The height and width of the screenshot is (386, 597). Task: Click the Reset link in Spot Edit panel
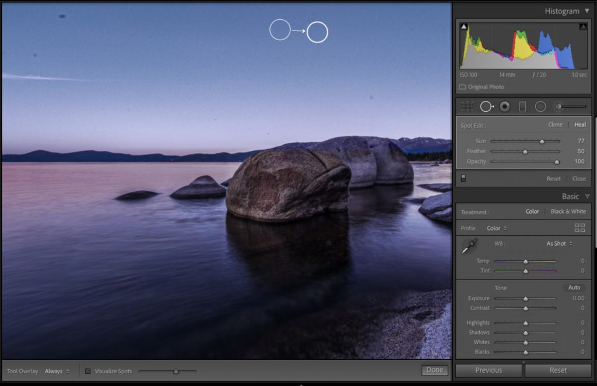(553, 179)
